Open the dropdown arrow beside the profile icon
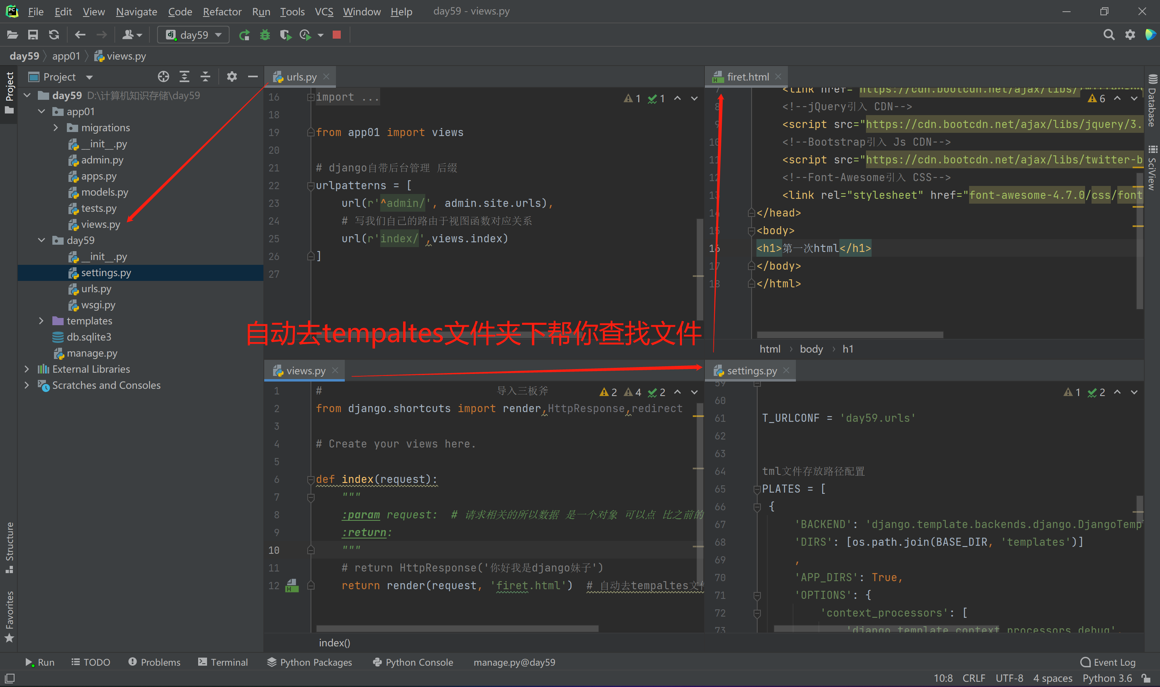Image resolution: width=1160 pixels, height=687 pixels. click(320, 35)
